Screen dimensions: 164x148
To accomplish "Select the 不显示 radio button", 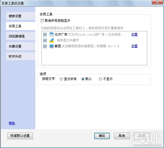I will coord(100,79).
